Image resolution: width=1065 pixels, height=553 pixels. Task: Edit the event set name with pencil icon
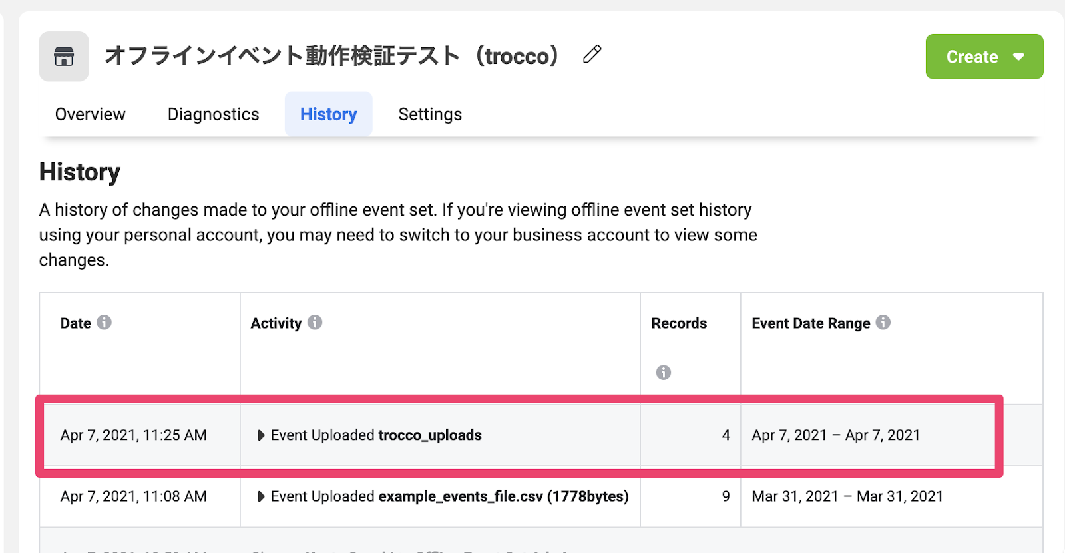[592, 54]
